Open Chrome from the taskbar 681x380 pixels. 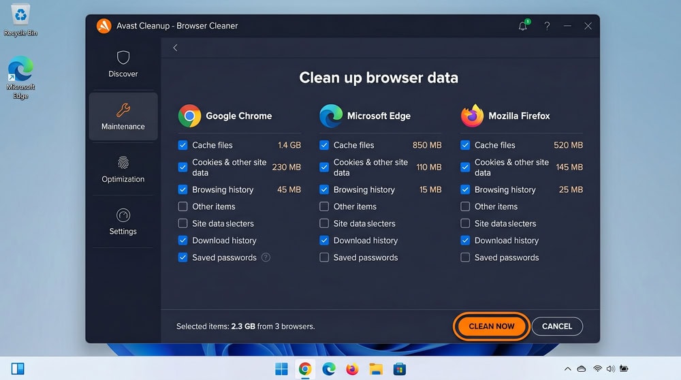pos(305,369)
